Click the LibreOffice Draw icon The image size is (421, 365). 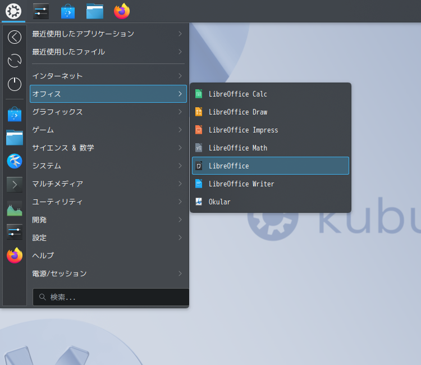tap(199, 112)
